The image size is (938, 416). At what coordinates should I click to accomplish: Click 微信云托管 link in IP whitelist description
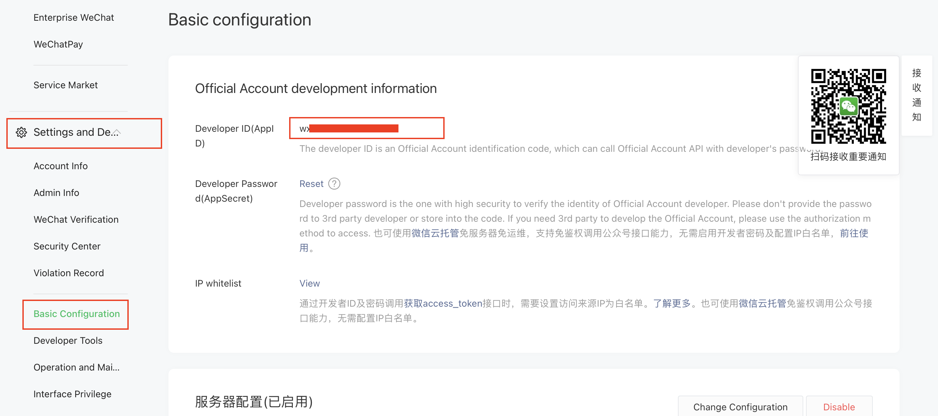point(762,303)
